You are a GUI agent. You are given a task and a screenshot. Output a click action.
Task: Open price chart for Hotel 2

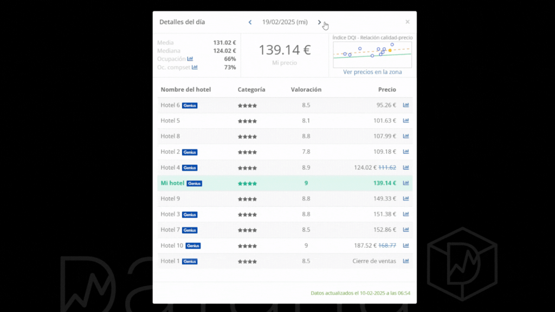[x=406, y=152]
